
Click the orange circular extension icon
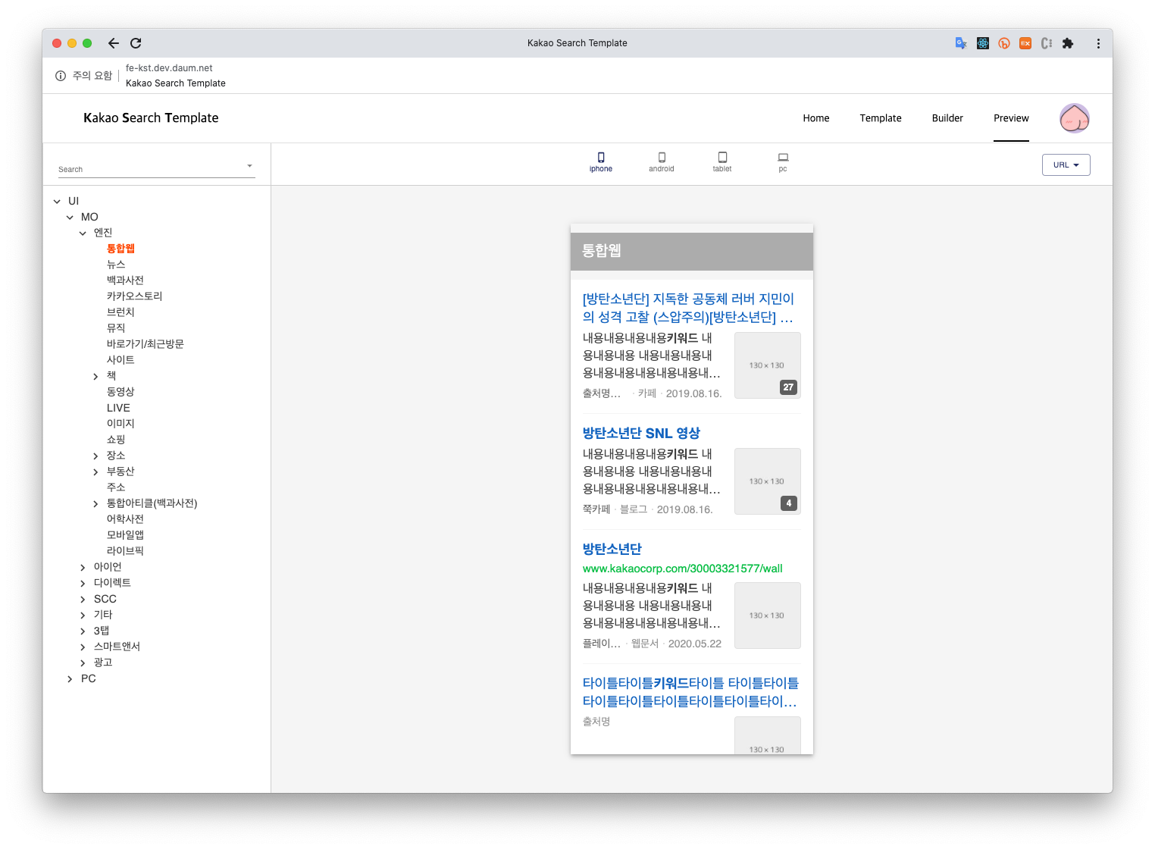tap(1004, 43)
